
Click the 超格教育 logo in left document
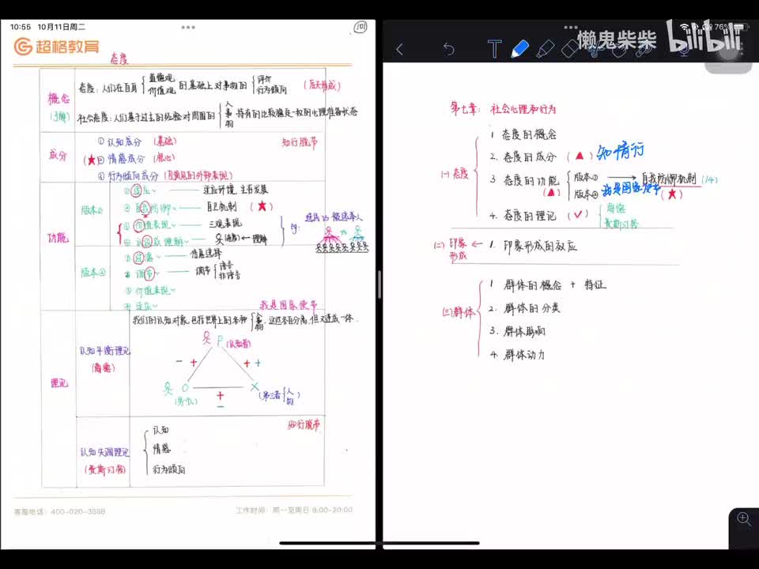coord(57,47)
